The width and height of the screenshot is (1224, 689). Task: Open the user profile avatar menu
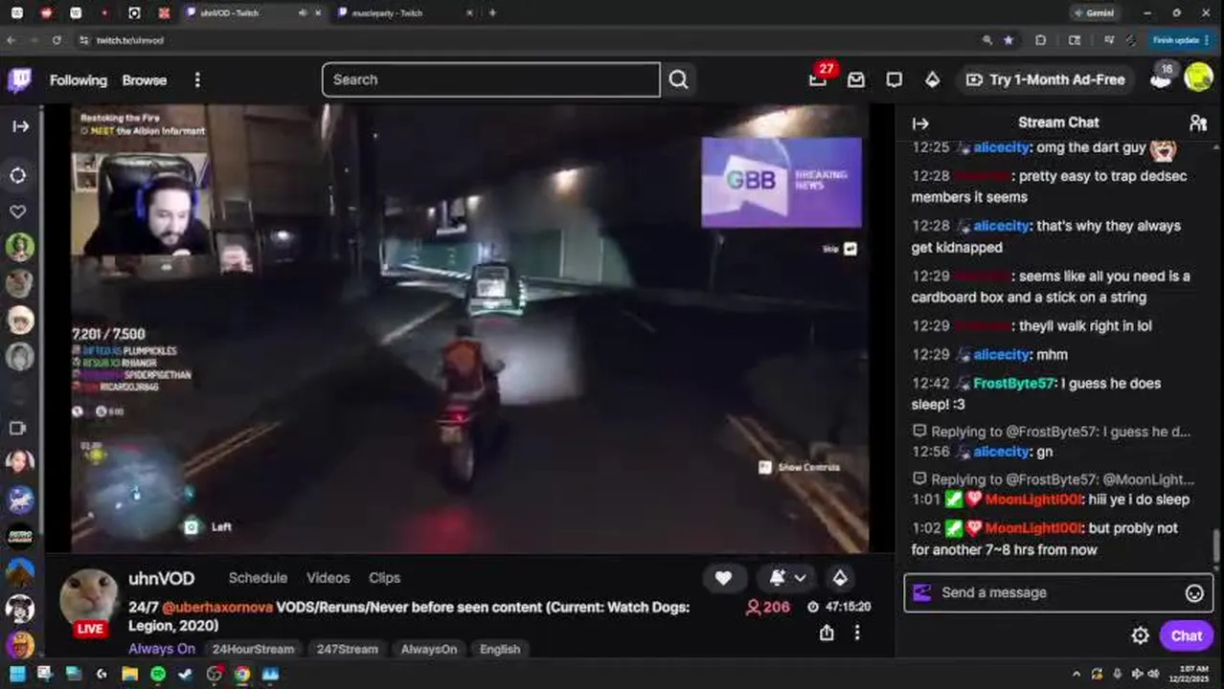click(1198, 78)
